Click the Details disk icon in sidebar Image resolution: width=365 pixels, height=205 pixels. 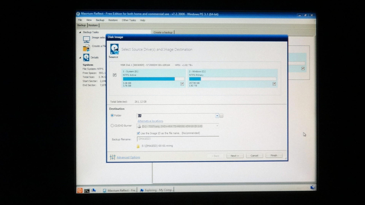coord(86,58)
